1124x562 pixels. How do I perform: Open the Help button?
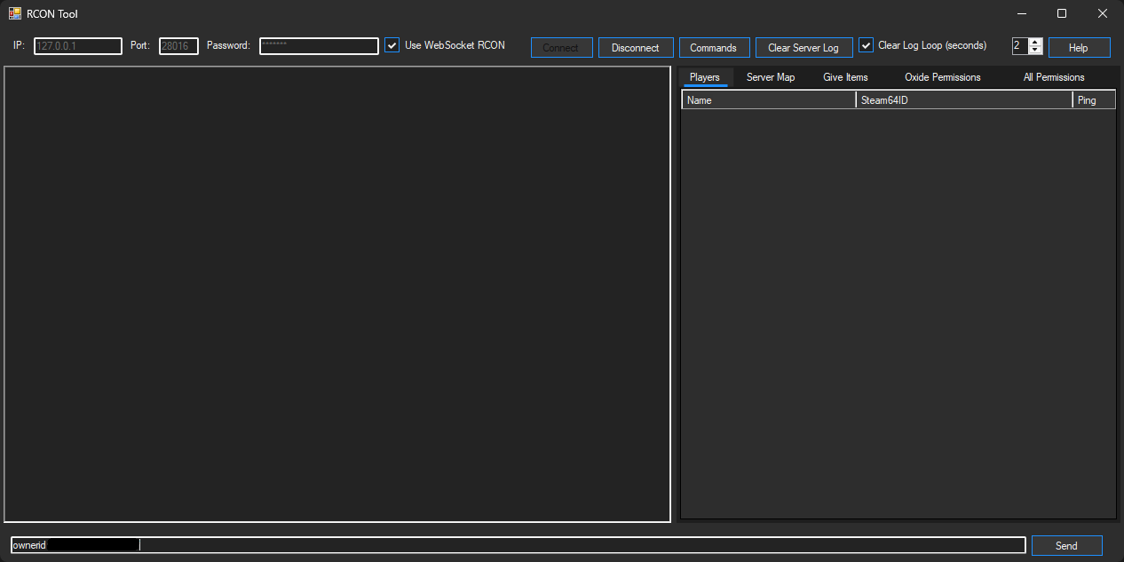tap(1078, 48)
